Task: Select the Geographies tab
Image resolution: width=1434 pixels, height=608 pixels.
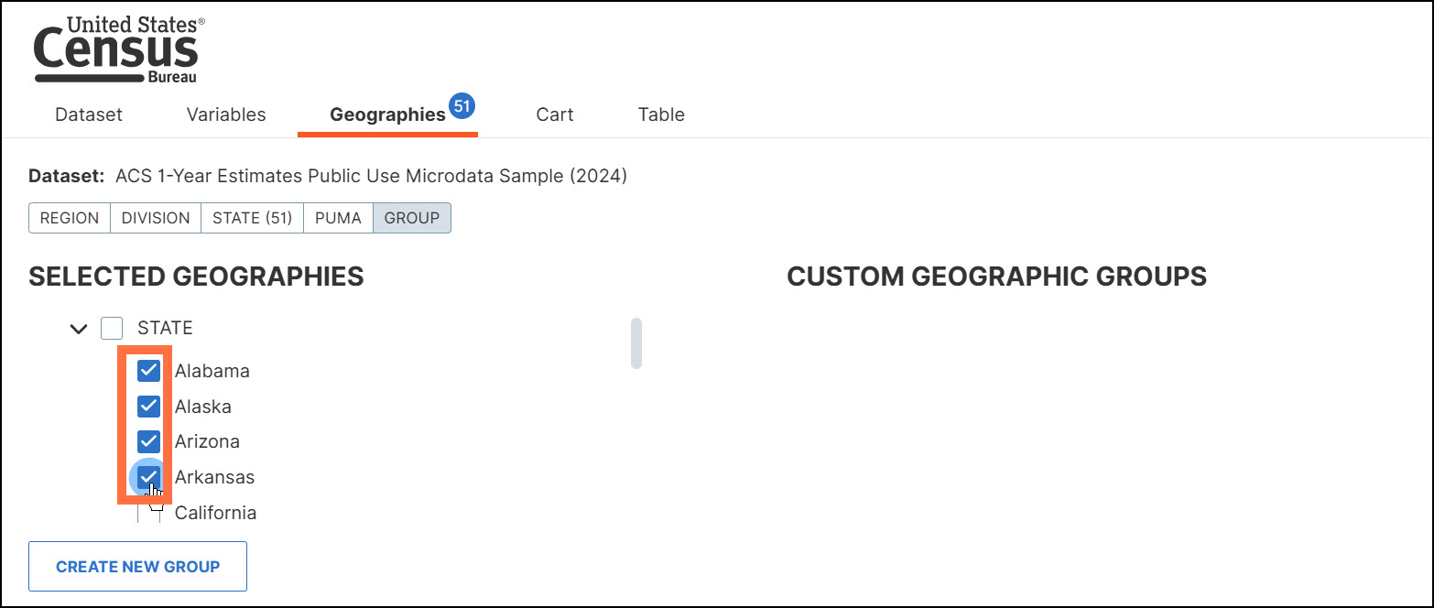Action: coord(387,115)
